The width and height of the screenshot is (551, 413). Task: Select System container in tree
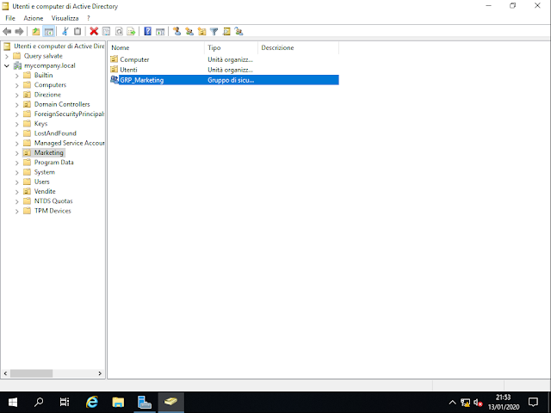click(44, 172)
